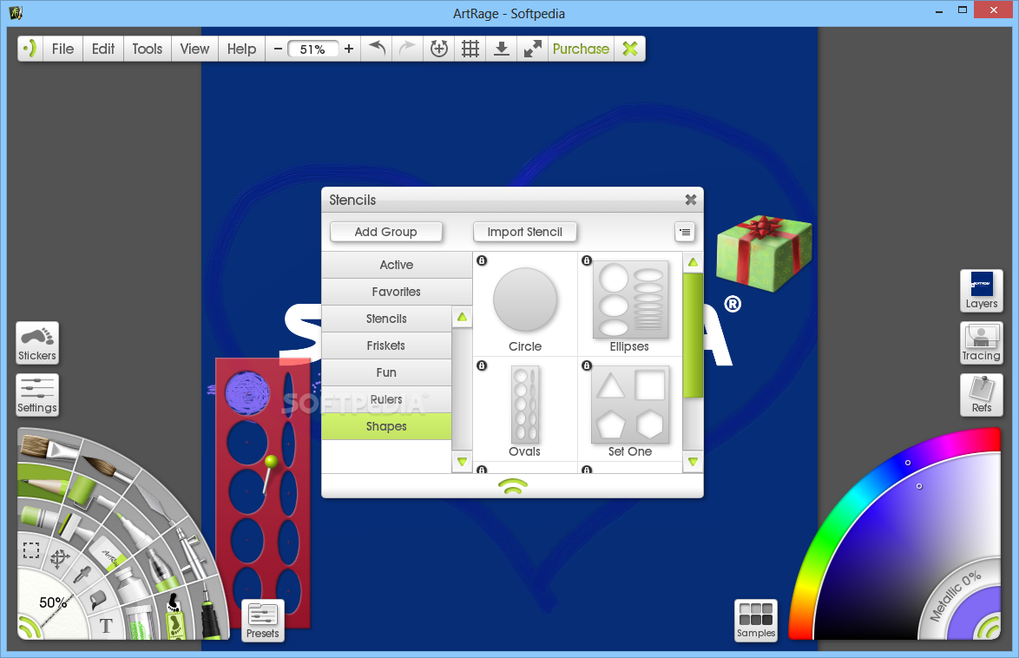Open the Stencils panel options menu
1019x658 pixels.
(x=685, y=232)
